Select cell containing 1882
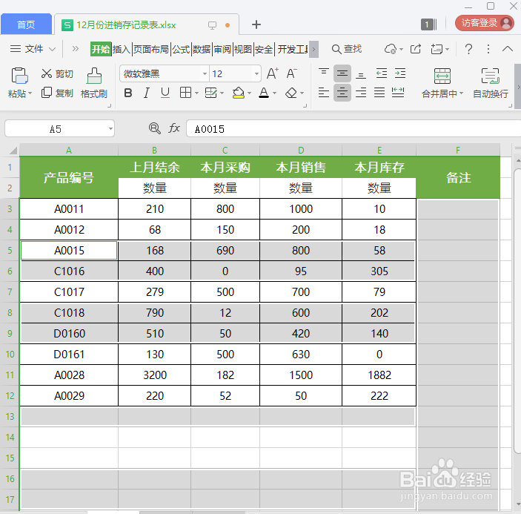This screenshot has width=521, height=514. 379,375
